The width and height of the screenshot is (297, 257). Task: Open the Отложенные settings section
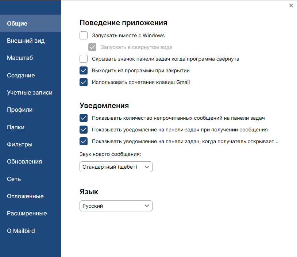25,196
